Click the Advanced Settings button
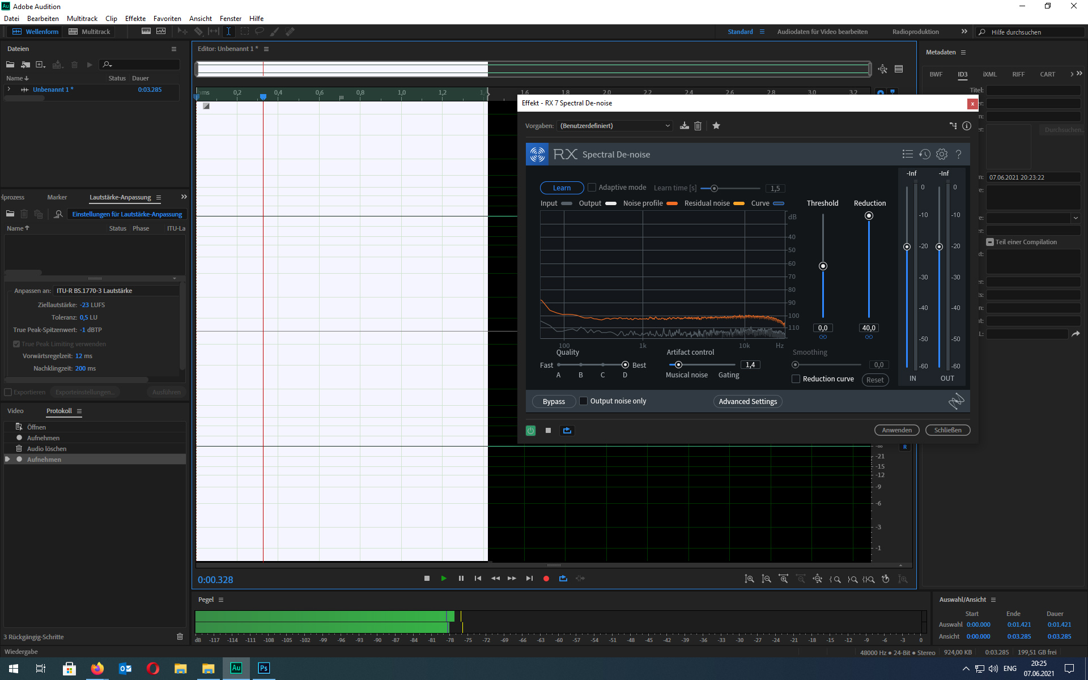 748,401
